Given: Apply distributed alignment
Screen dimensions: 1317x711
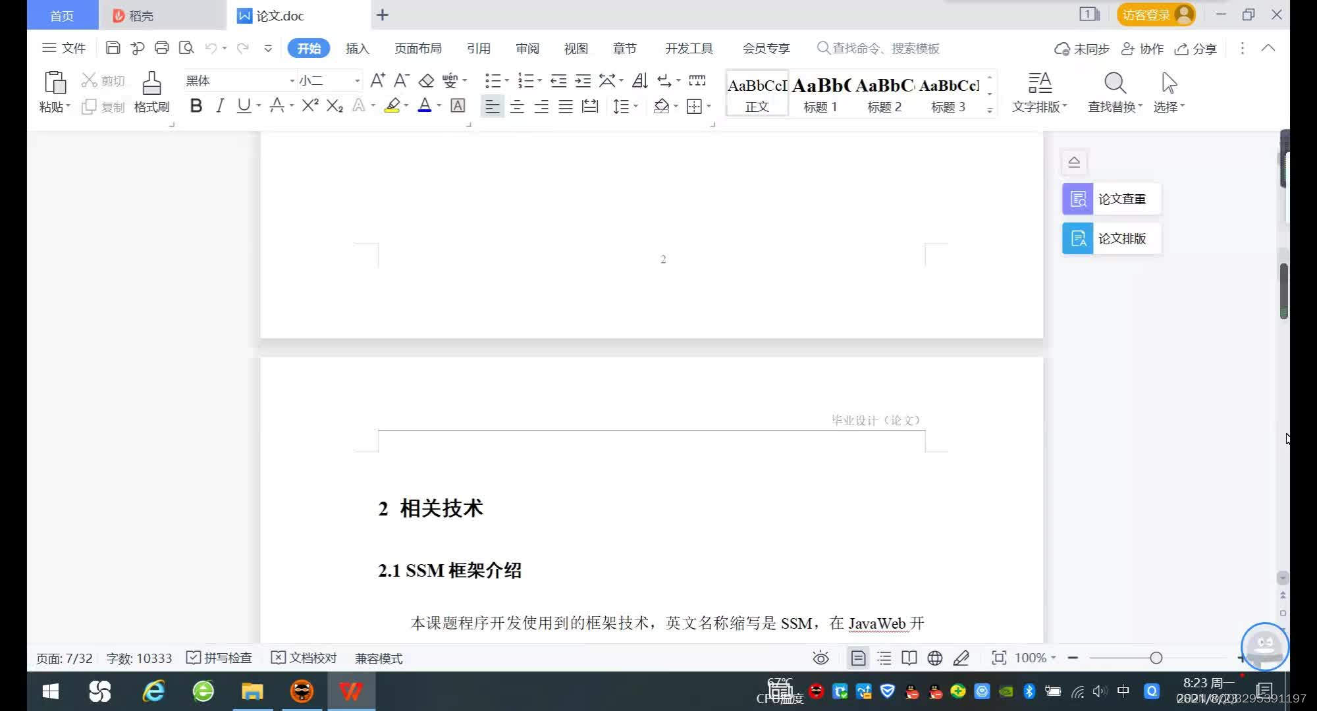Looking at the screenshot, I should tap(590, 106).
